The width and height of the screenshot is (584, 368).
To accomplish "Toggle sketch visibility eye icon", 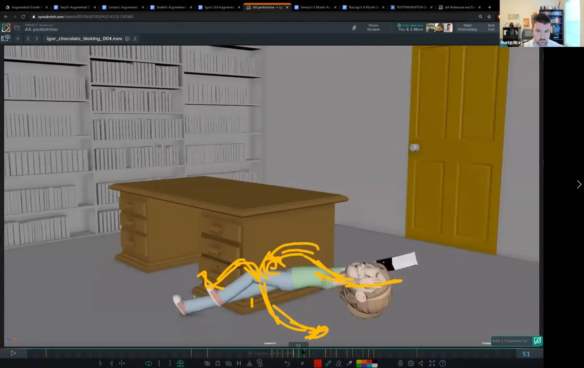I will pyautogui.click(x=207, y=363).
